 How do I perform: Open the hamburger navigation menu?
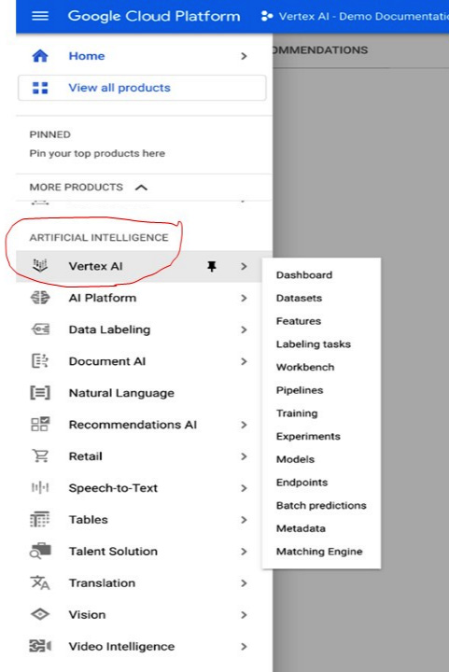[x=40, y=16]
